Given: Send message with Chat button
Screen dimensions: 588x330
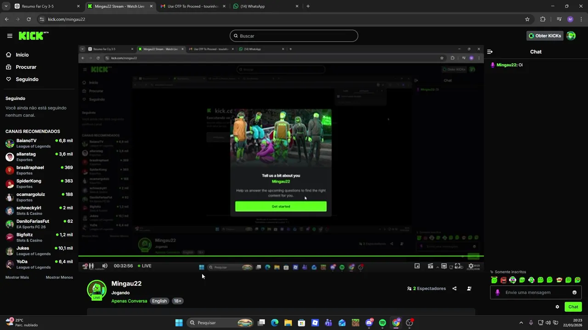Looking at the screenshot, I should [573, 307].
